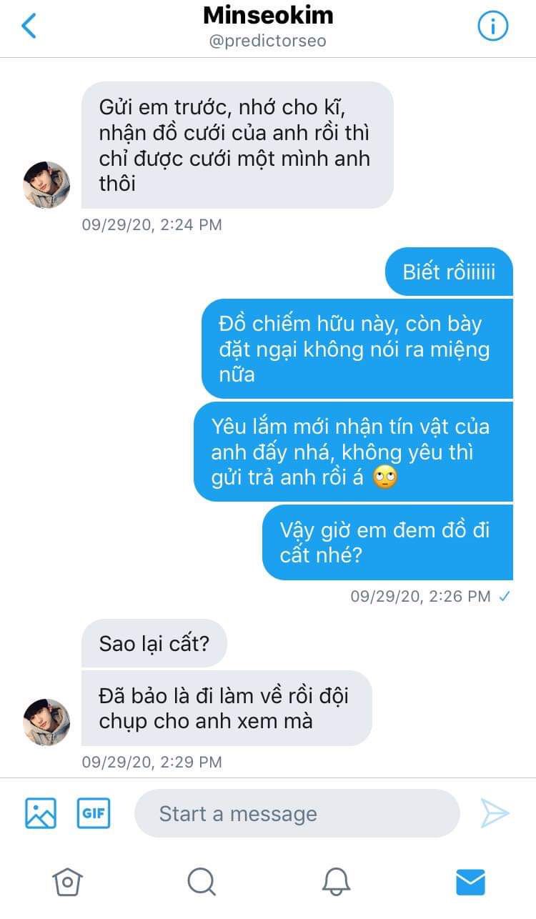Tap the 'Vậy giờ em đem đồ' bubble
The image size is (536, 919).
387,542
